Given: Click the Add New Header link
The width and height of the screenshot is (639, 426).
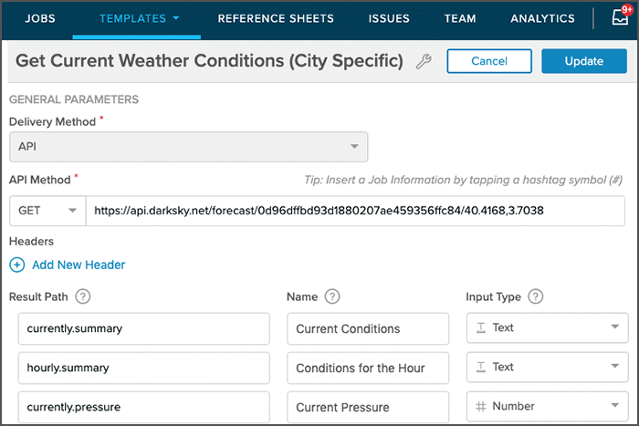Looking at the screenshot, I should click(x=79, y=265).
